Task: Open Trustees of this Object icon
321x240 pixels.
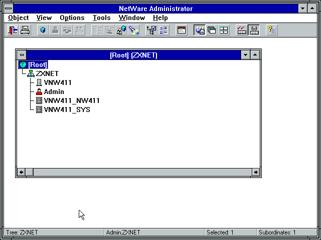Action: (121, 30)
